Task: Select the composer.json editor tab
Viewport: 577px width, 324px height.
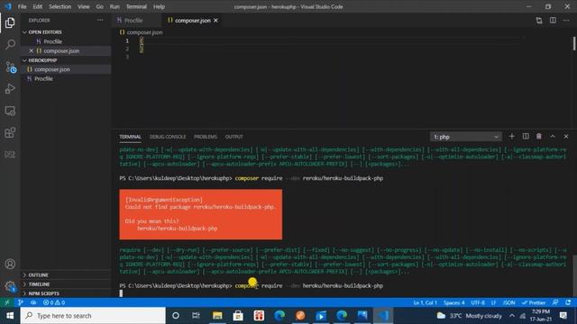Action: 193,20
